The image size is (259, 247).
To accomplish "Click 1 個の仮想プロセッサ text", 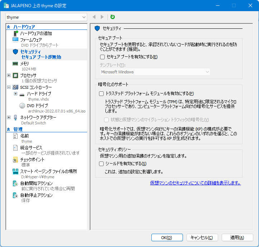I will 39,81.
